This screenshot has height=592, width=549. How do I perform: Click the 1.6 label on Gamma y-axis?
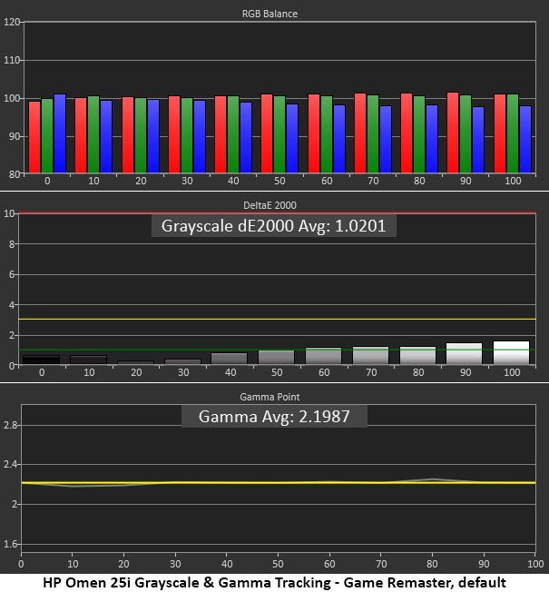point(10,544)
